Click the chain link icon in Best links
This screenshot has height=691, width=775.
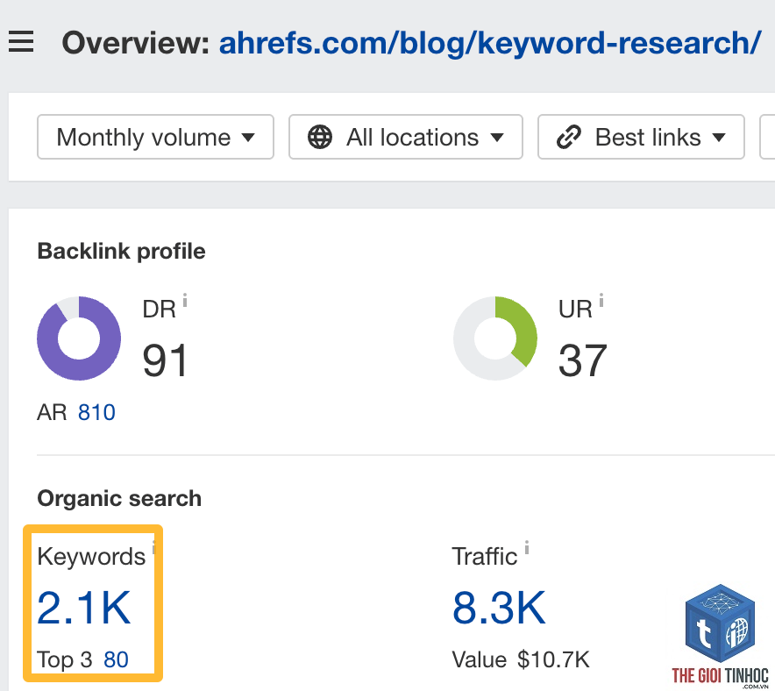(568, 137)
